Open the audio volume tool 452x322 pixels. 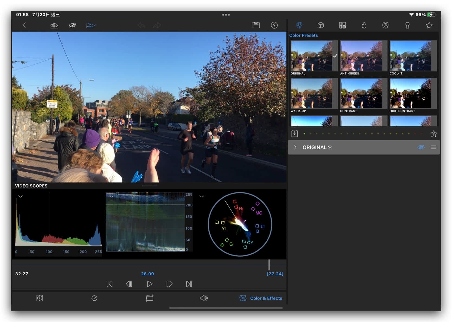204,298
